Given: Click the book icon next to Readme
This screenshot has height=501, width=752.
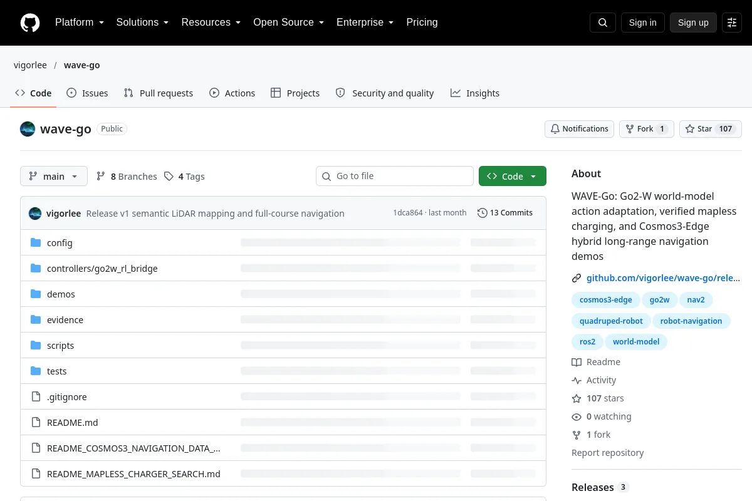Looking at the screenshot, I should 577,363.
